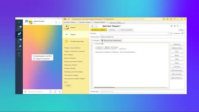199x112 pixels.
Task: Open the Telegram chat three-dot menu
Action: tap(60, 22)
